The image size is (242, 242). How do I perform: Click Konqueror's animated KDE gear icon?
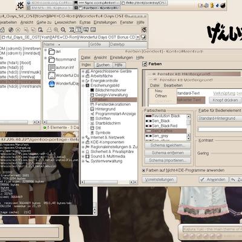[144, 30]
